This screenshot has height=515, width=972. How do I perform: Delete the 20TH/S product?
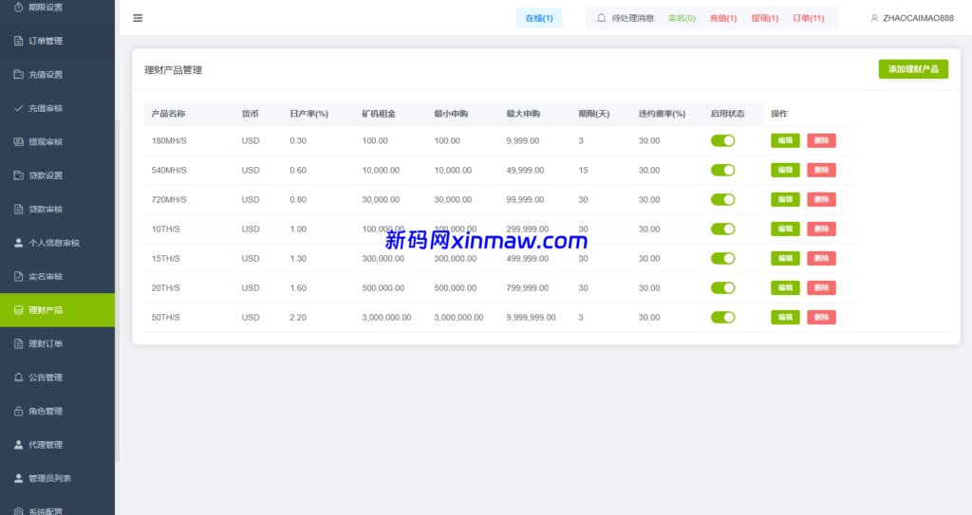click(x=821, y=287)
